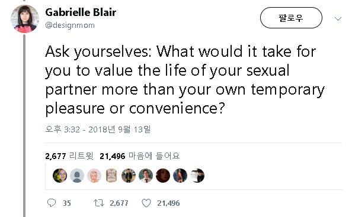
Task: Follow the account with 팔로우 button
Action: 291,18
